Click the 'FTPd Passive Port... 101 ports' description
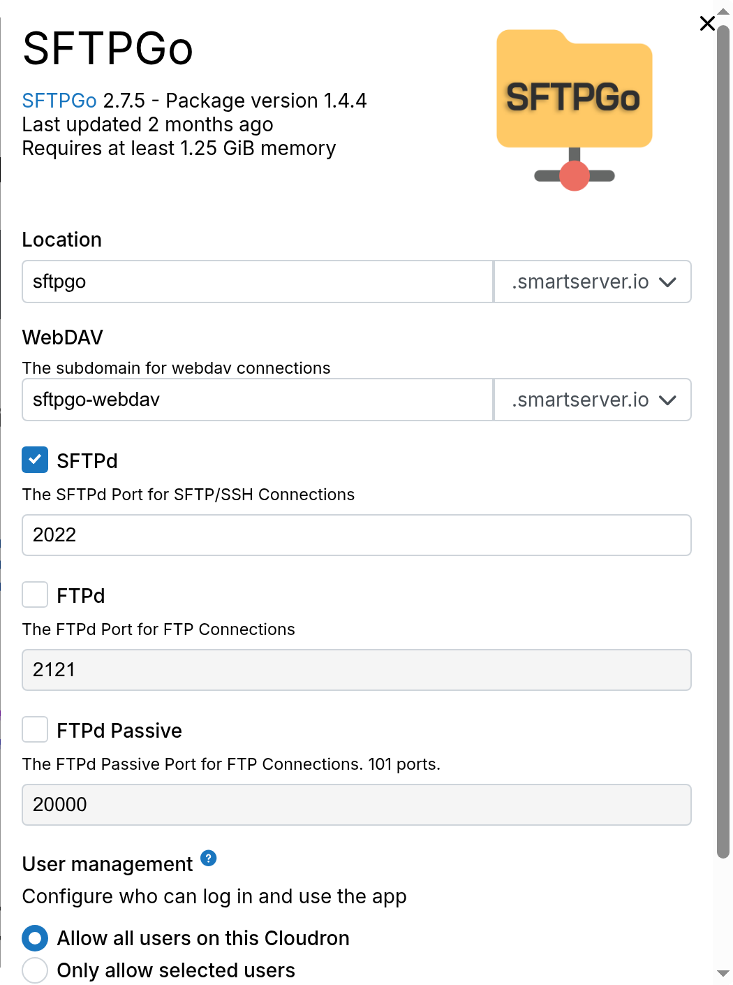This screenshot has width=733, height=985. point(231,764)
